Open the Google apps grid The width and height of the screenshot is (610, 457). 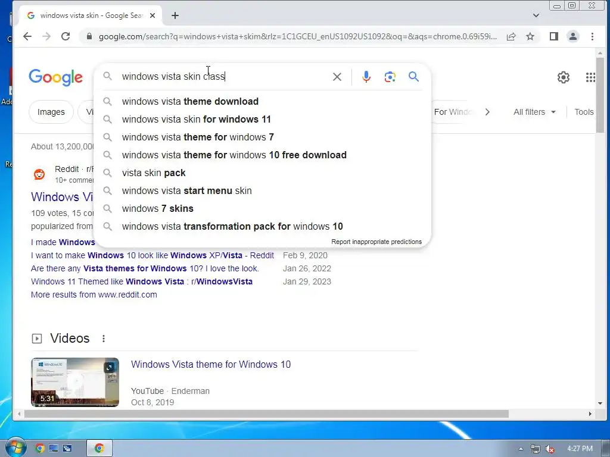(x=590, y=77)
